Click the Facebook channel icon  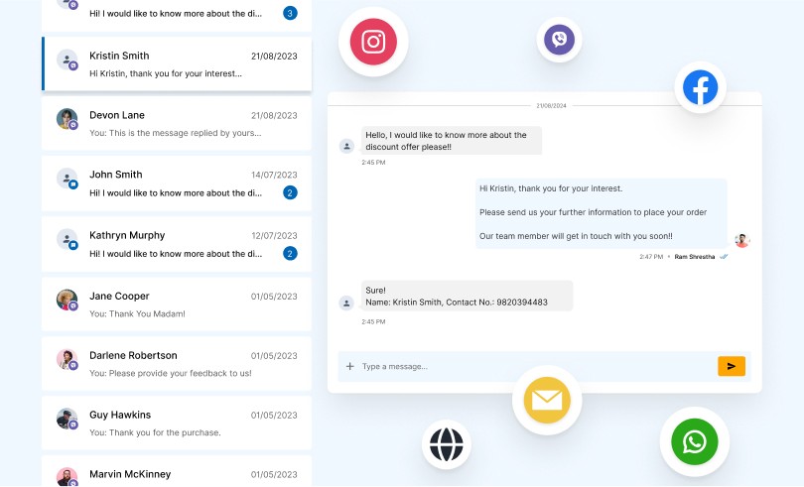click(x=700, y=87)
